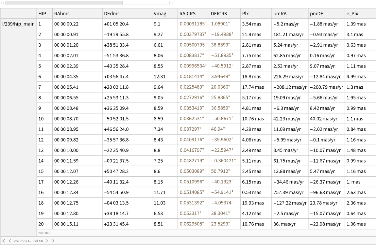This screenshot has width=376, height=251.
Task: Jump to the first columns page
Action: tap(4, 241)
